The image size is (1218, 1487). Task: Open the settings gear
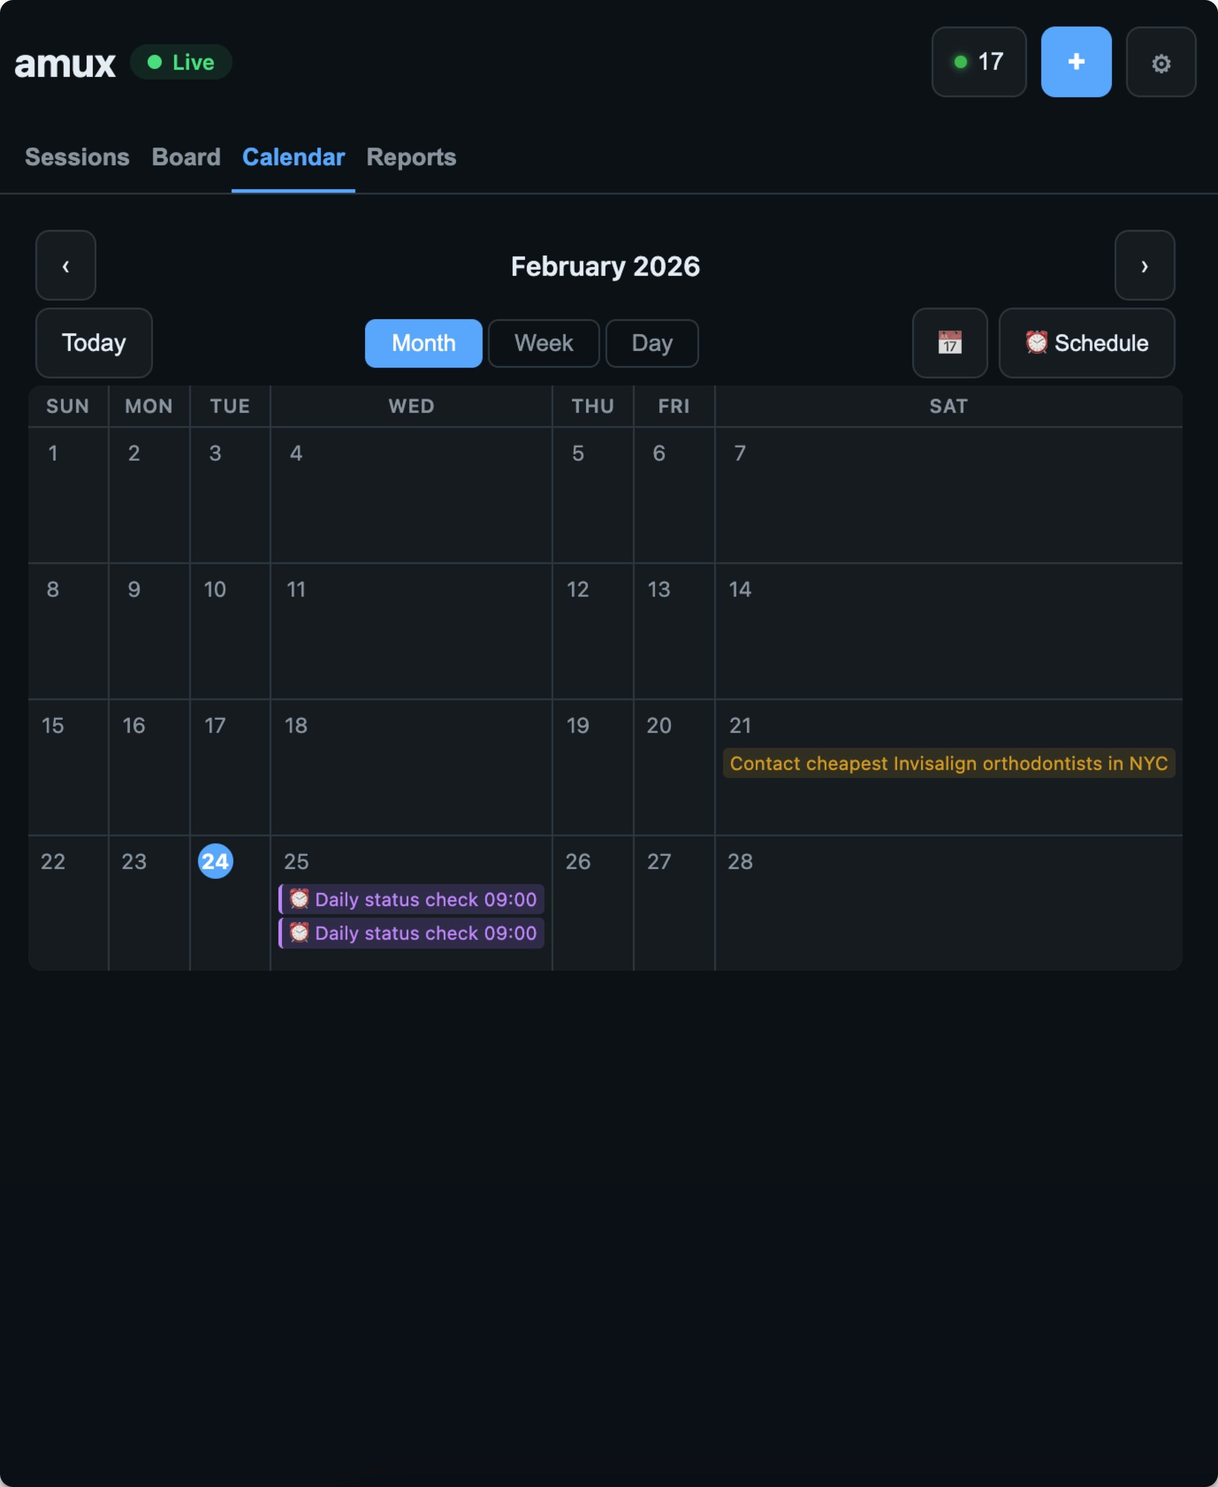coord(1161,62)
